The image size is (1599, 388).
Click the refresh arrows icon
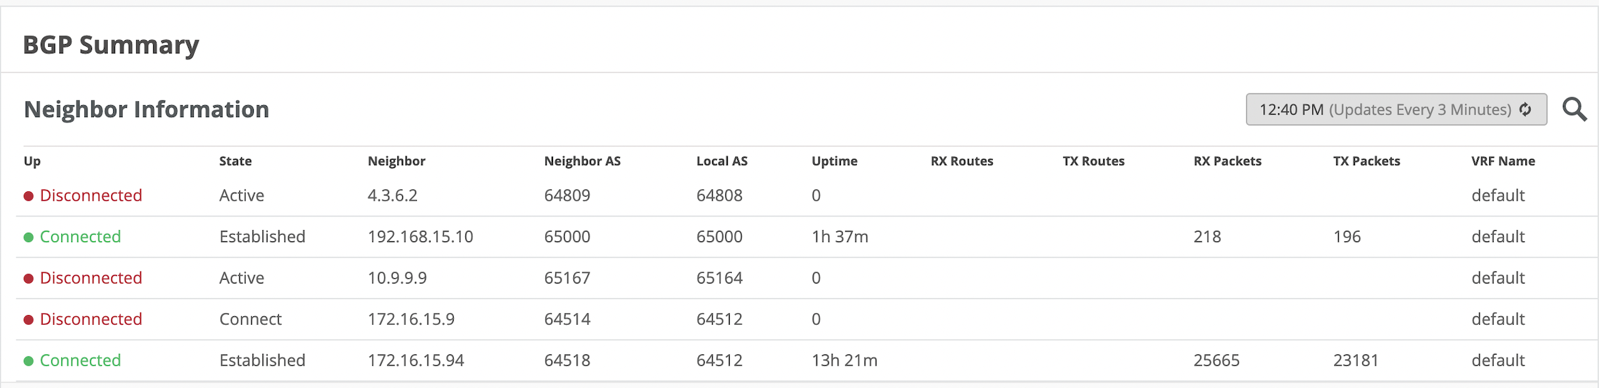[x=1525, y=110]
